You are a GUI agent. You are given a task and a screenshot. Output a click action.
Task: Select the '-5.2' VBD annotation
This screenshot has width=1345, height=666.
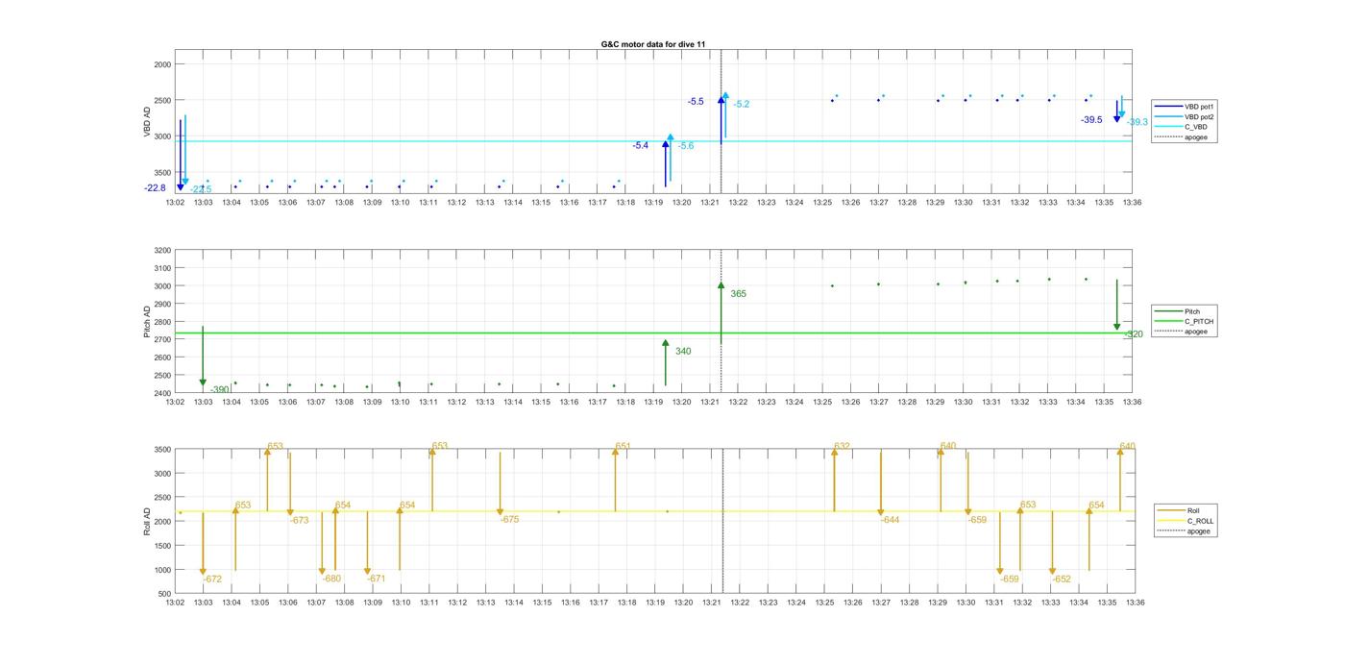741,104
